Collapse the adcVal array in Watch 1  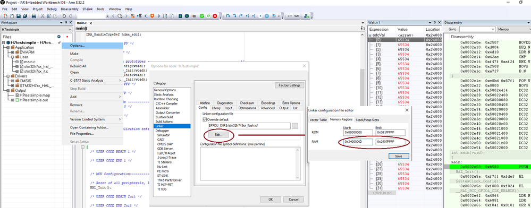pos(370,35)
